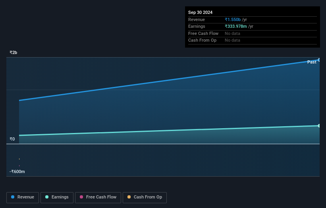
Task: Click the pink Free Cash Flow legend dot
Action: click(x=81, y=197)
